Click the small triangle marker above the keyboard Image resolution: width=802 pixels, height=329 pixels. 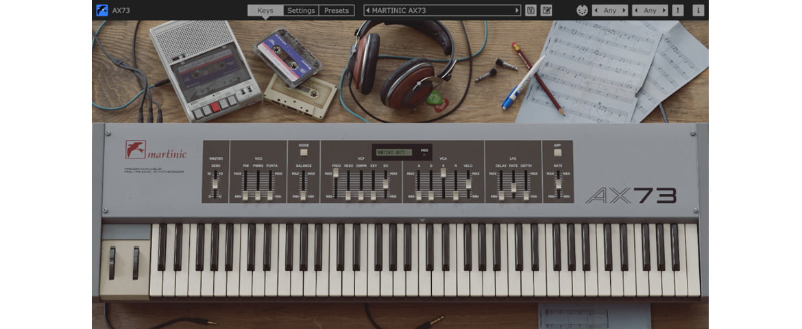(422, 221)
